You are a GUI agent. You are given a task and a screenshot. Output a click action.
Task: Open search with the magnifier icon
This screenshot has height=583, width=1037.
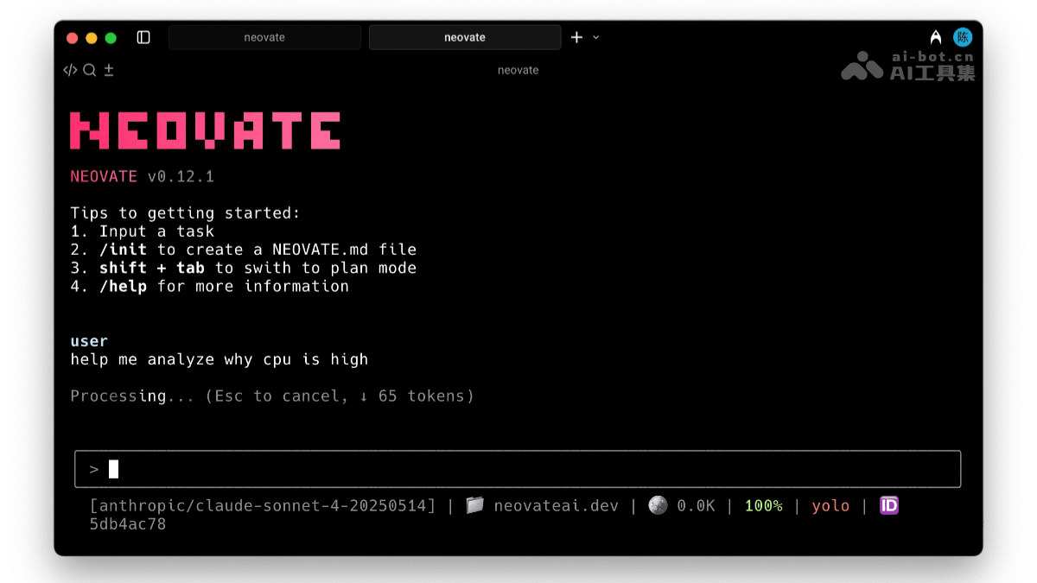point(89,70)
